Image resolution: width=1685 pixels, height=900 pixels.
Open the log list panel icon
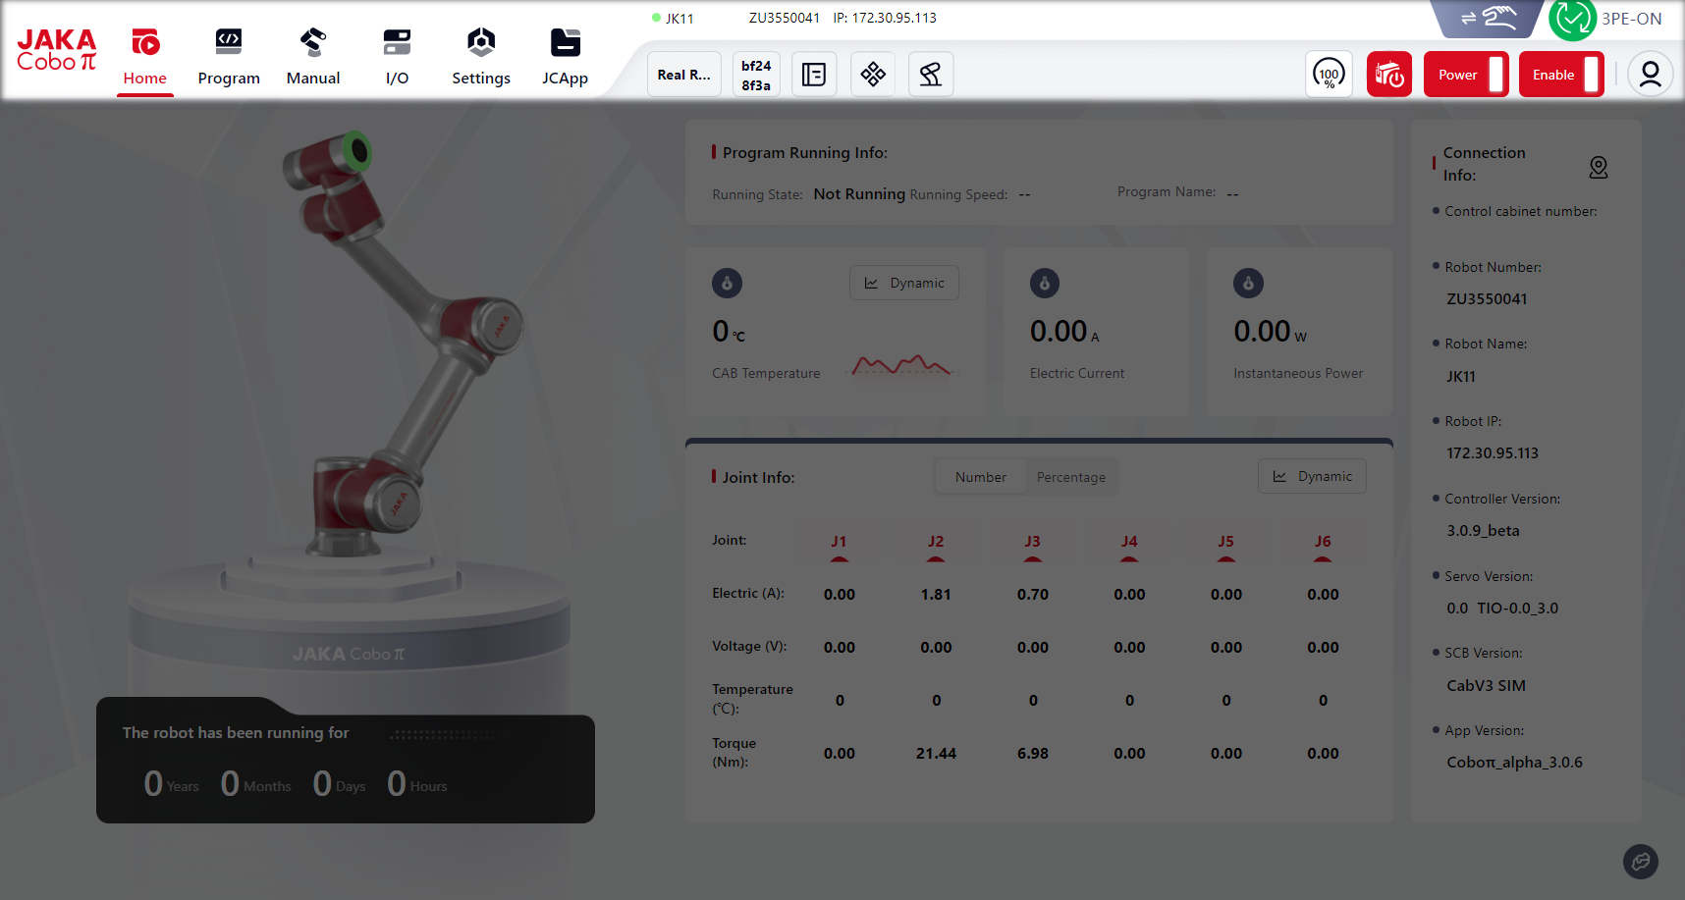[814, 75]
